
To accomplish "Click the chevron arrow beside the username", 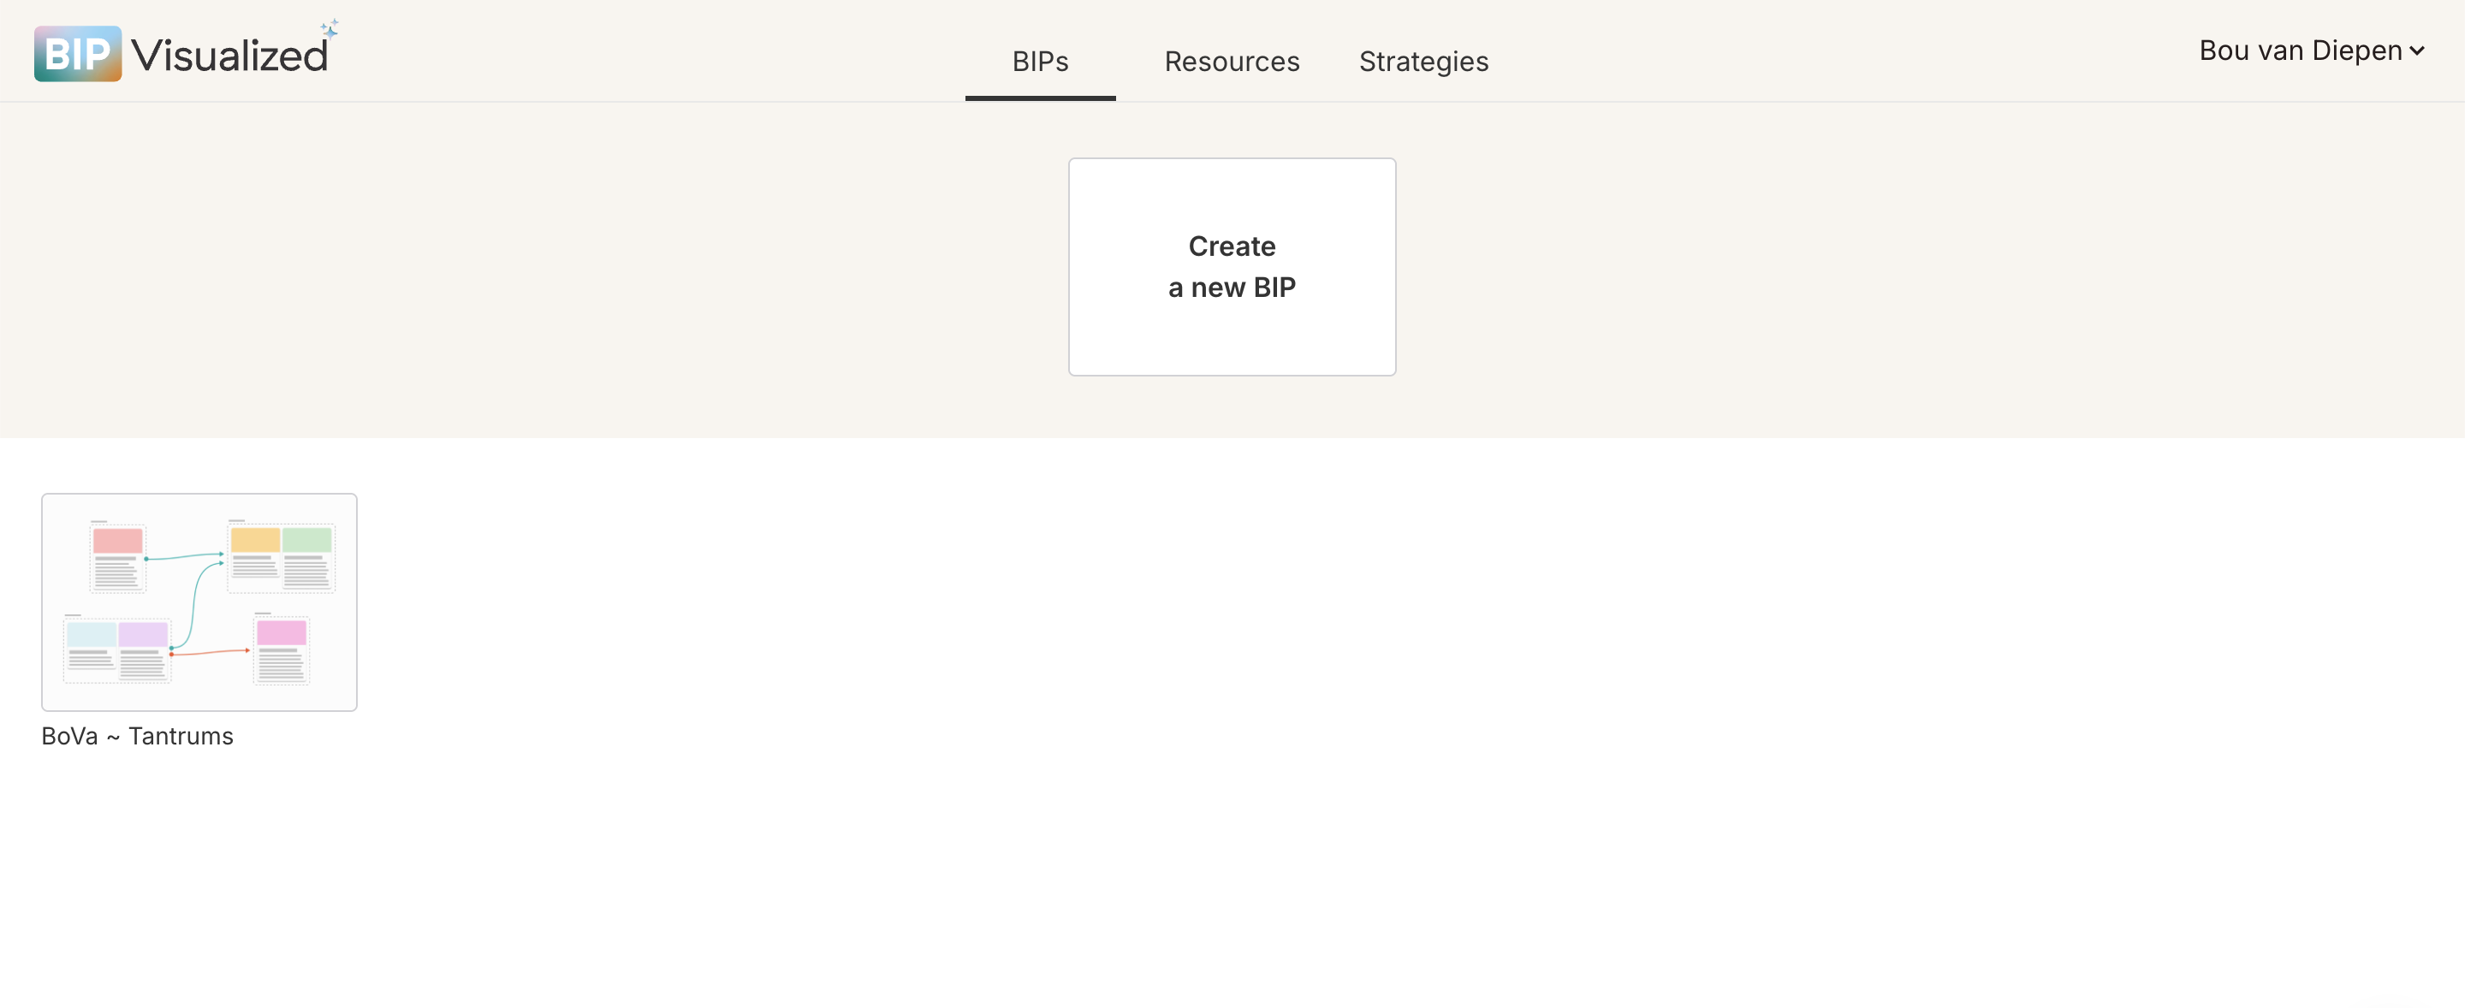I will pyautogui.click(x=2417, y=51).
